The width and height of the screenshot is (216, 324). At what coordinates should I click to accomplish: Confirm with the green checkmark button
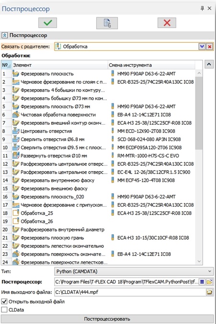[47, 23]
